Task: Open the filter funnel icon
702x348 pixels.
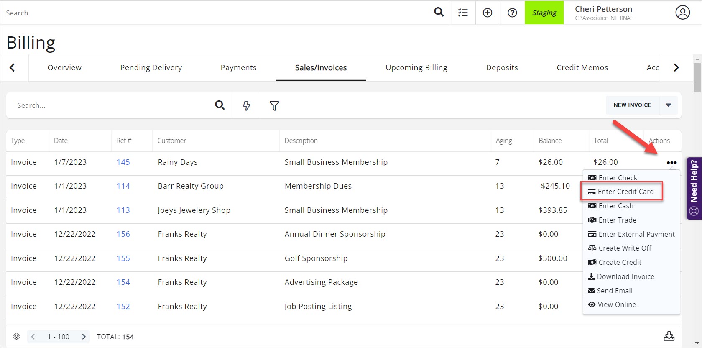Action: tap(274, 106)
